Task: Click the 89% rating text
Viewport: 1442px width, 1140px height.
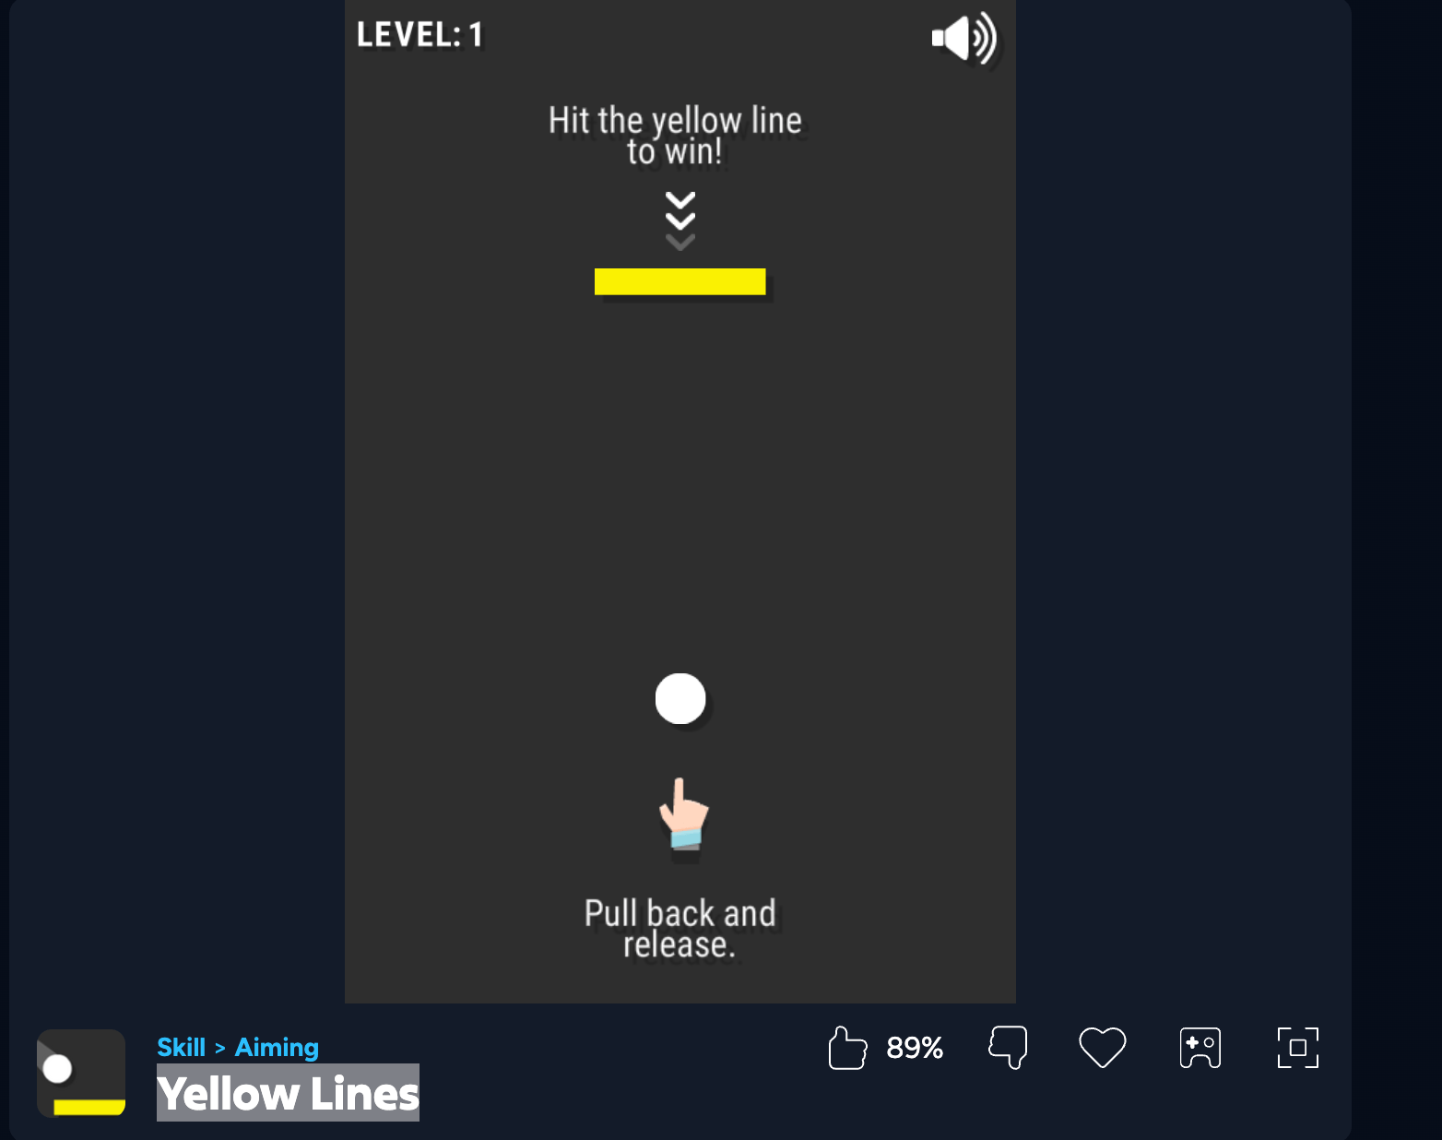Action: [915, 1048]
